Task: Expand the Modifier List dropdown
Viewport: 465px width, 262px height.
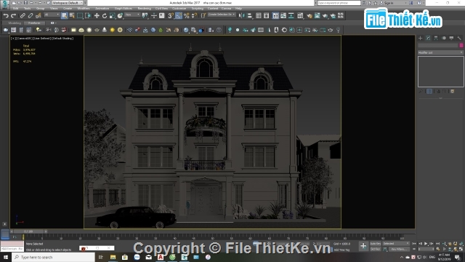Action: click(x=440, y=52)
